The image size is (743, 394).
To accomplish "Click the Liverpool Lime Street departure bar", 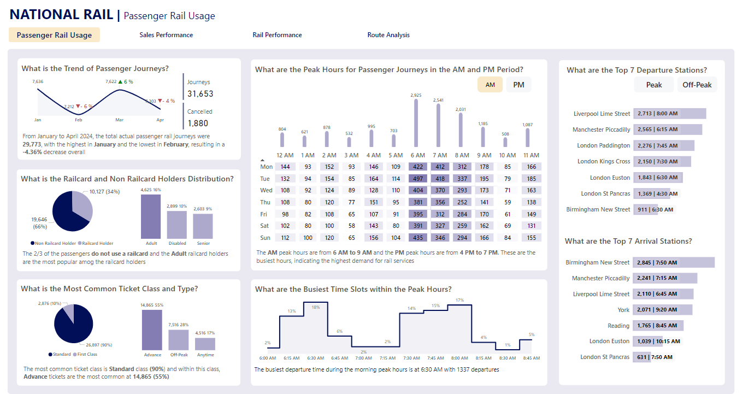I will pyautogui.click(x=669, y=114).
